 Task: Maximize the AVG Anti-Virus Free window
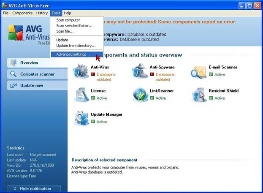pyautogui.click(x=249, y=6)
